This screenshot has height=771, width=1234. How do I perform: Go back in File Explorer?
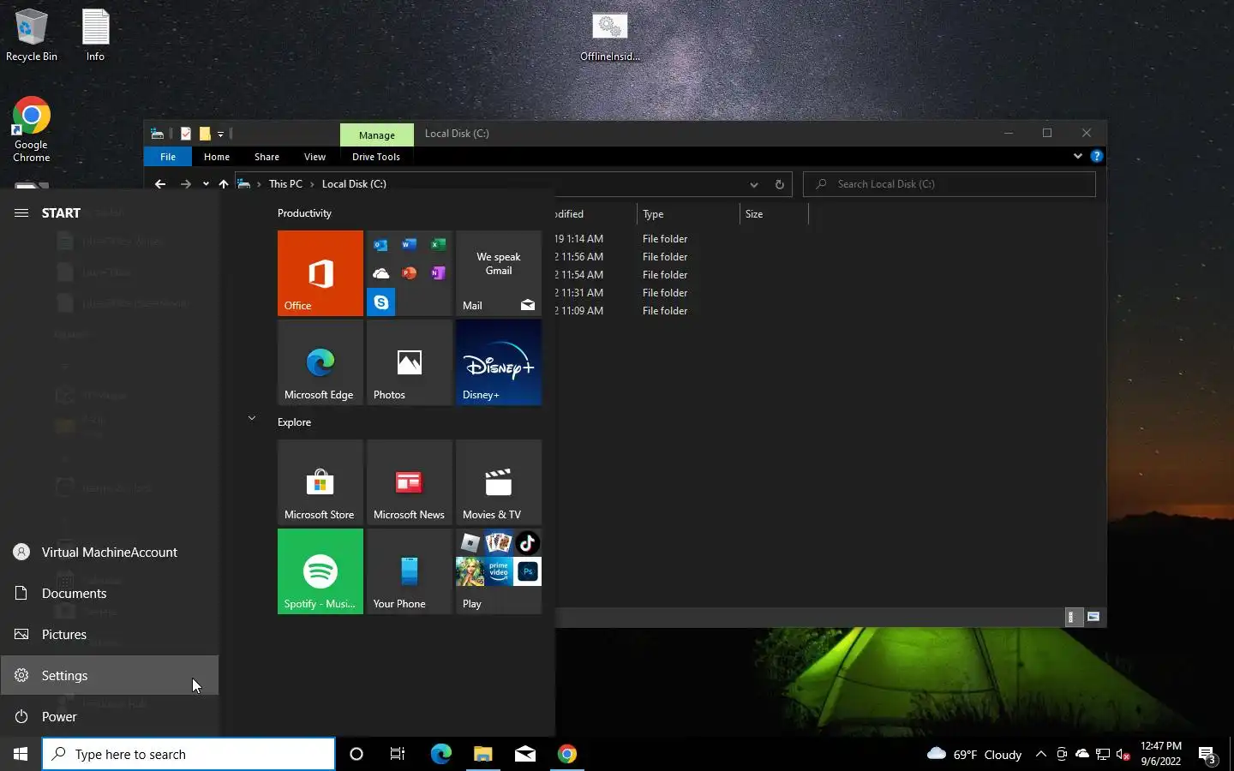[160, 183]
